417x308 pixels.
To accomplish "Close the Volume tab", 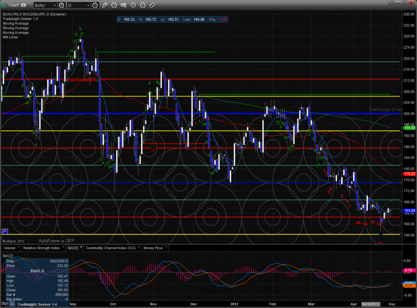I will (x=19, y=248).
